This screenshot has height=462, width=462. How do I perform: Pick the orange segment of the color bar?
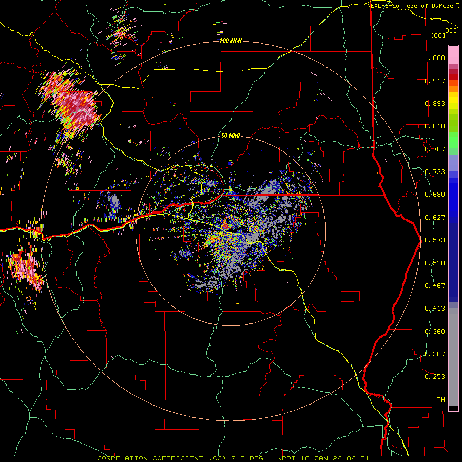coord(453,89)
